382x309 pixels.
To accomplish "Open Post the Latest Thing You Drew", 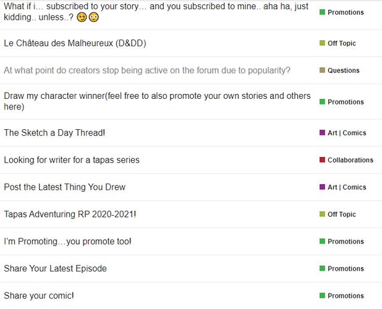I will [65, 187].
